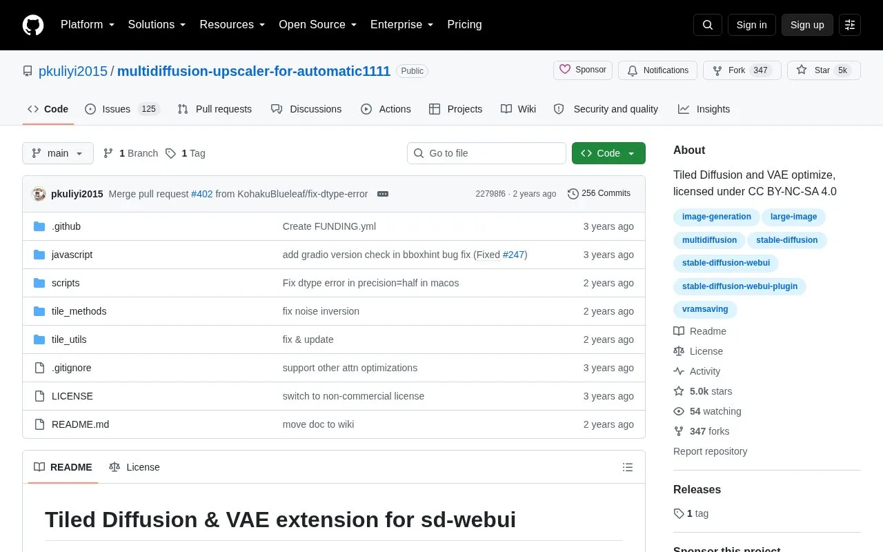883x552 pixels.
Task: Open the vramsaving topic tag
Action: [705, 310]
